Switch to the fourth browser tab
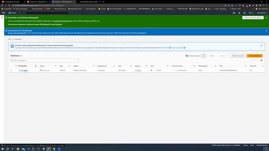 click(x=89, y=2)
